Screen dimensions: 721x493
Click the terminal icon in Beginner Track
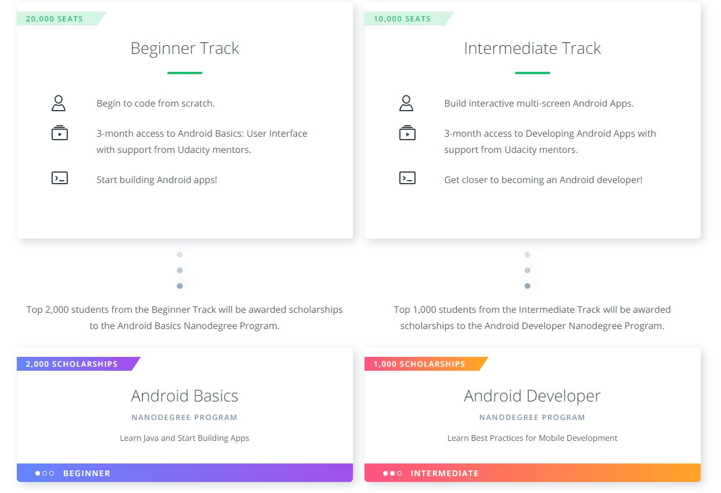60,178
